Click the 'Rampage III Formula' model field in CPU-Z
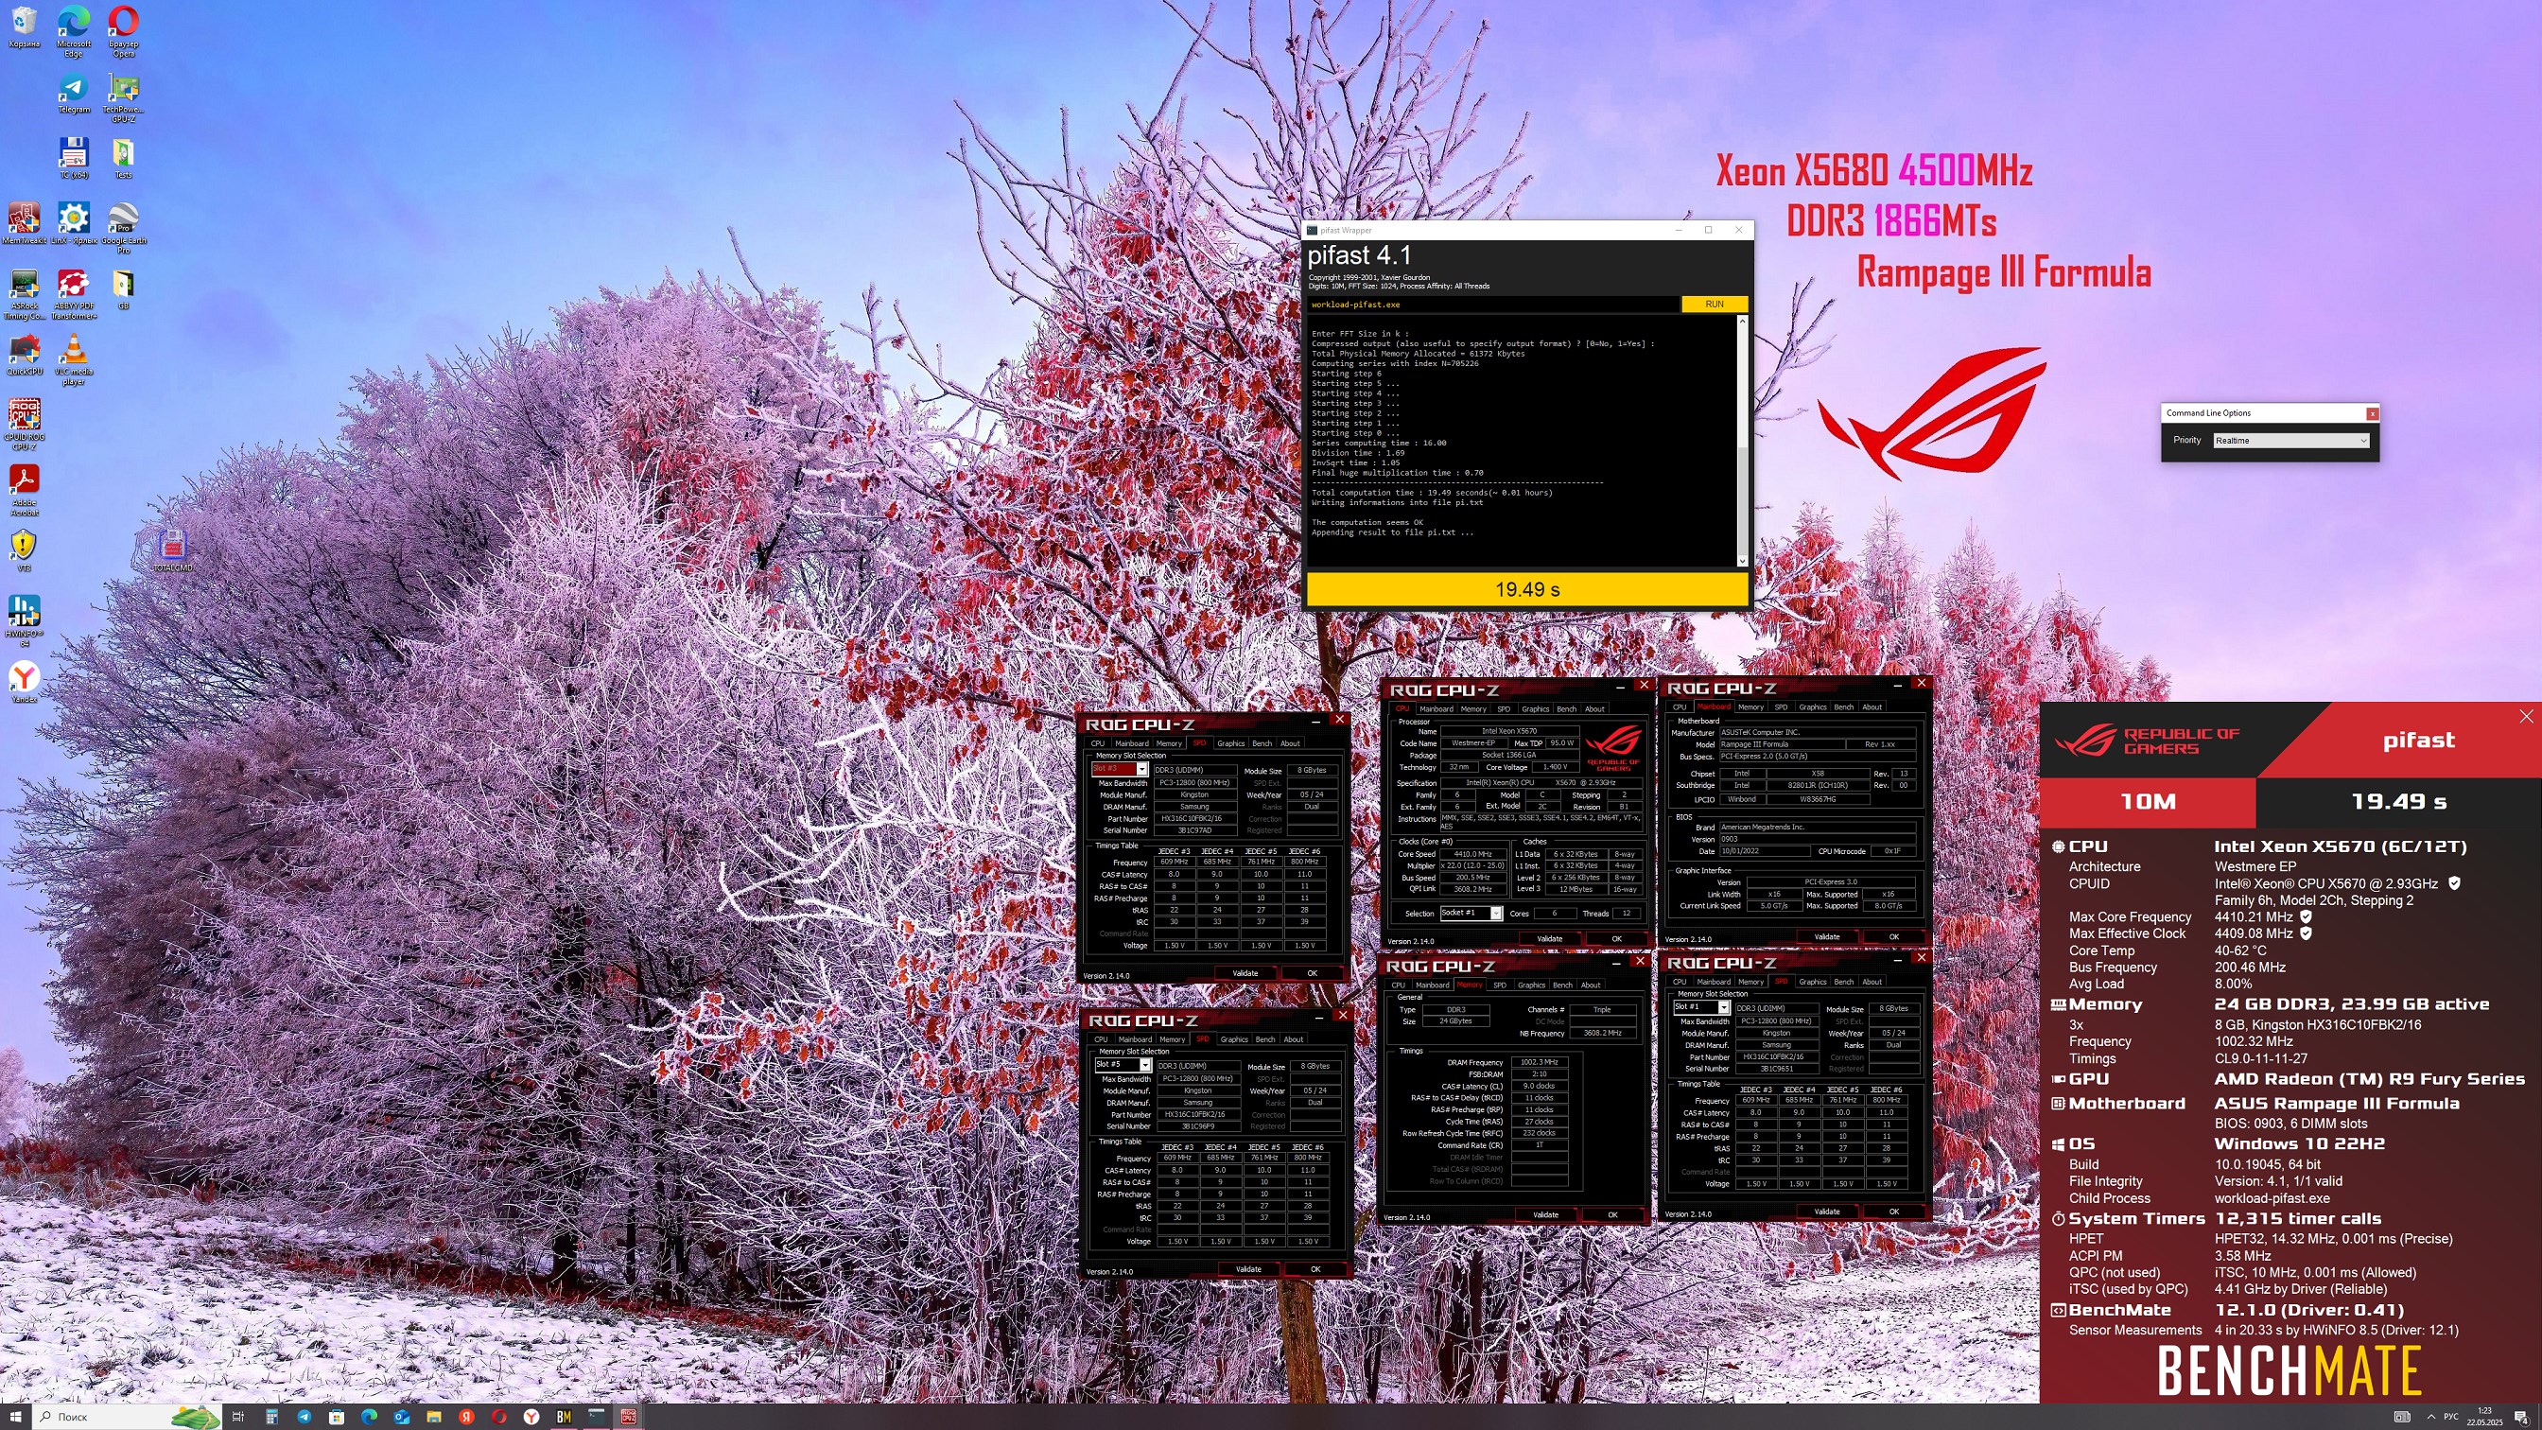Image resolution: width=2542 pixels, height=1430 pixels. 1784,744
